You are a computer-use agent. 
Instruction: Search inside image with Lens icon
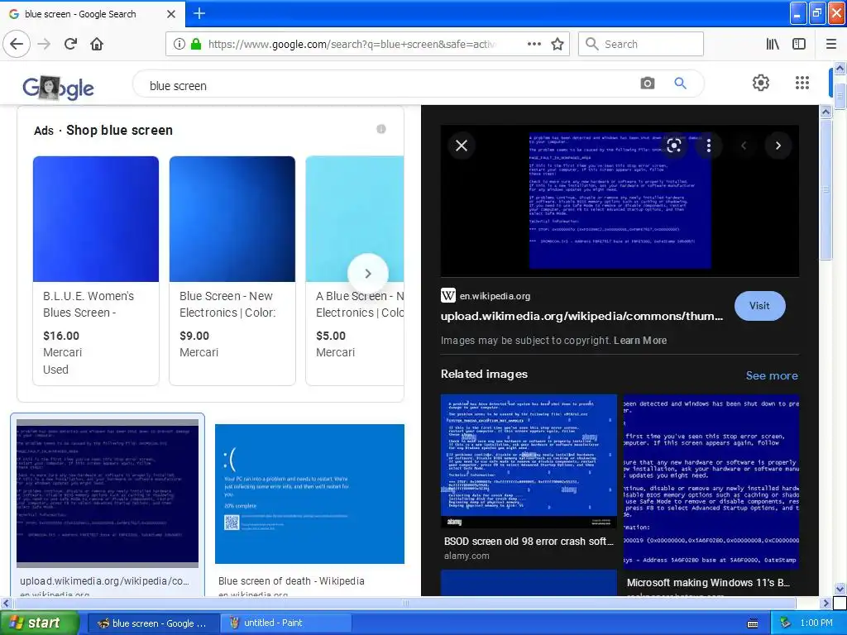pos(673,146)
